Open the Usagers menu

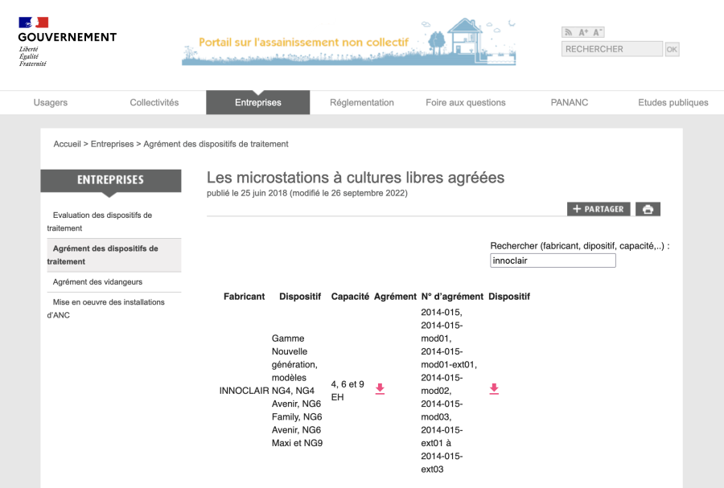[x=51, y=102]
